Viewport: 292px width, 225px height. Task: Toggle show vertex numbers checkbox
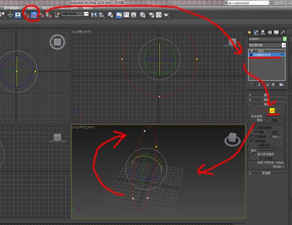point(255,154)
